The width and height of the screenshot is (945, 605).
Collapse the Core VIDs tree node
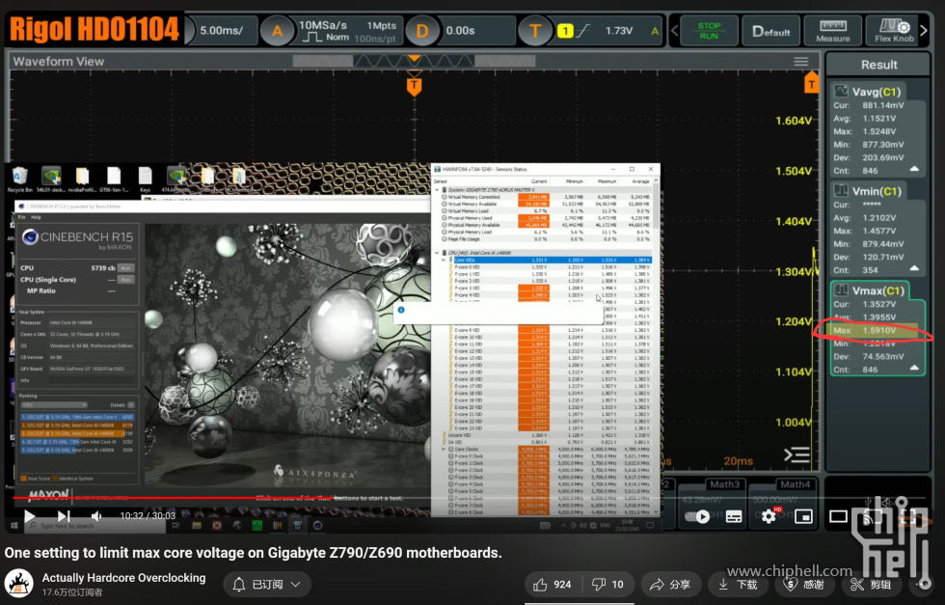(x=445, y=260)
